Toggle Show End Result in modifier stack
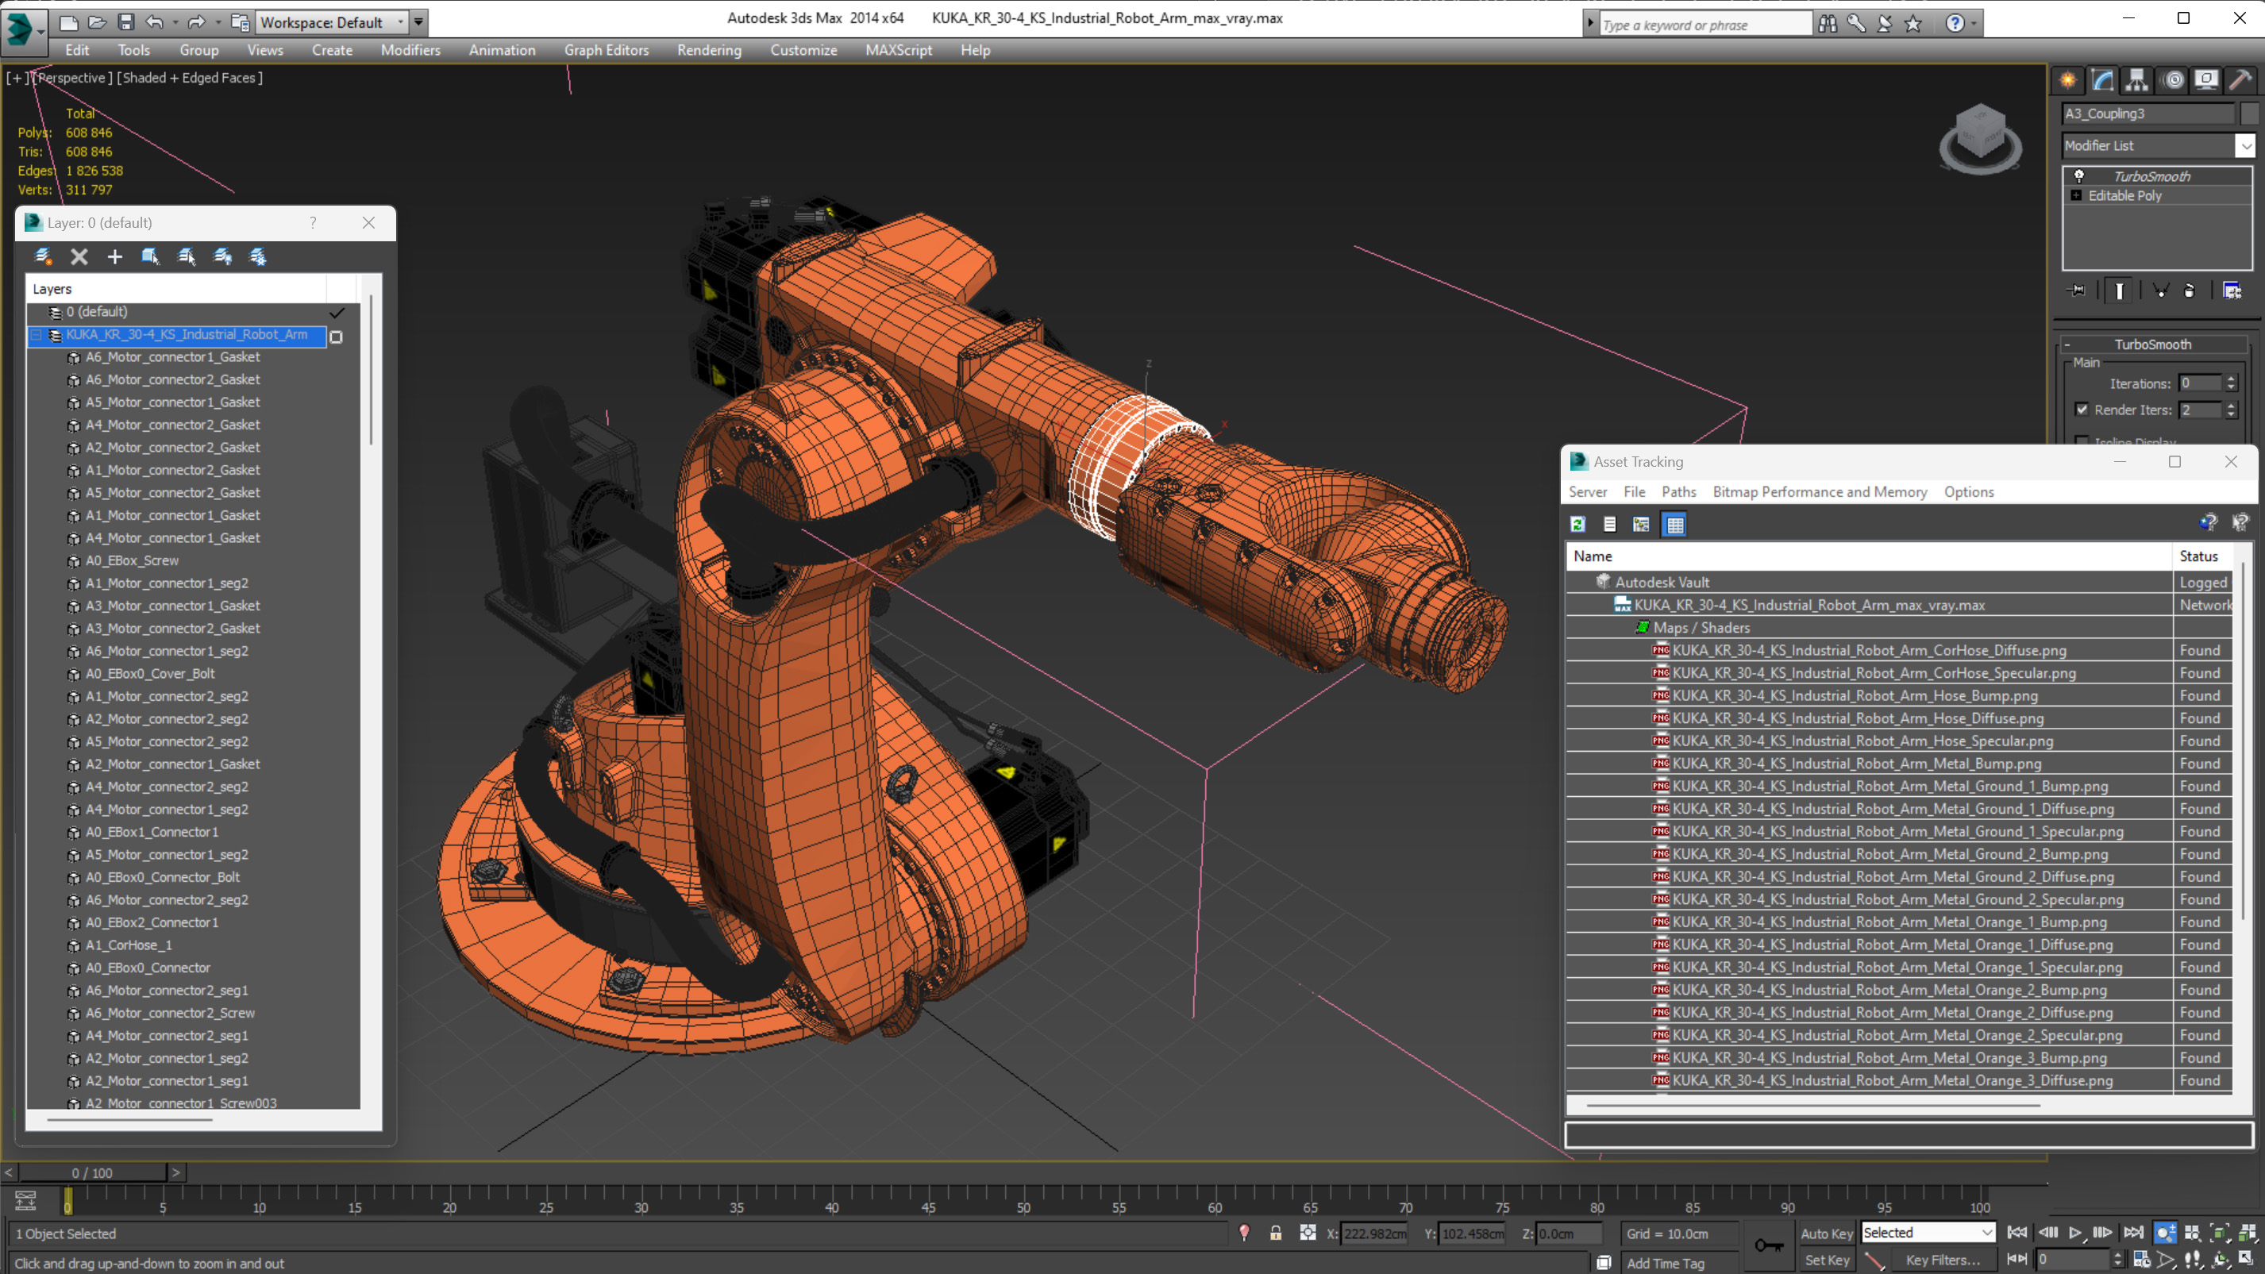 [2119, 291]
